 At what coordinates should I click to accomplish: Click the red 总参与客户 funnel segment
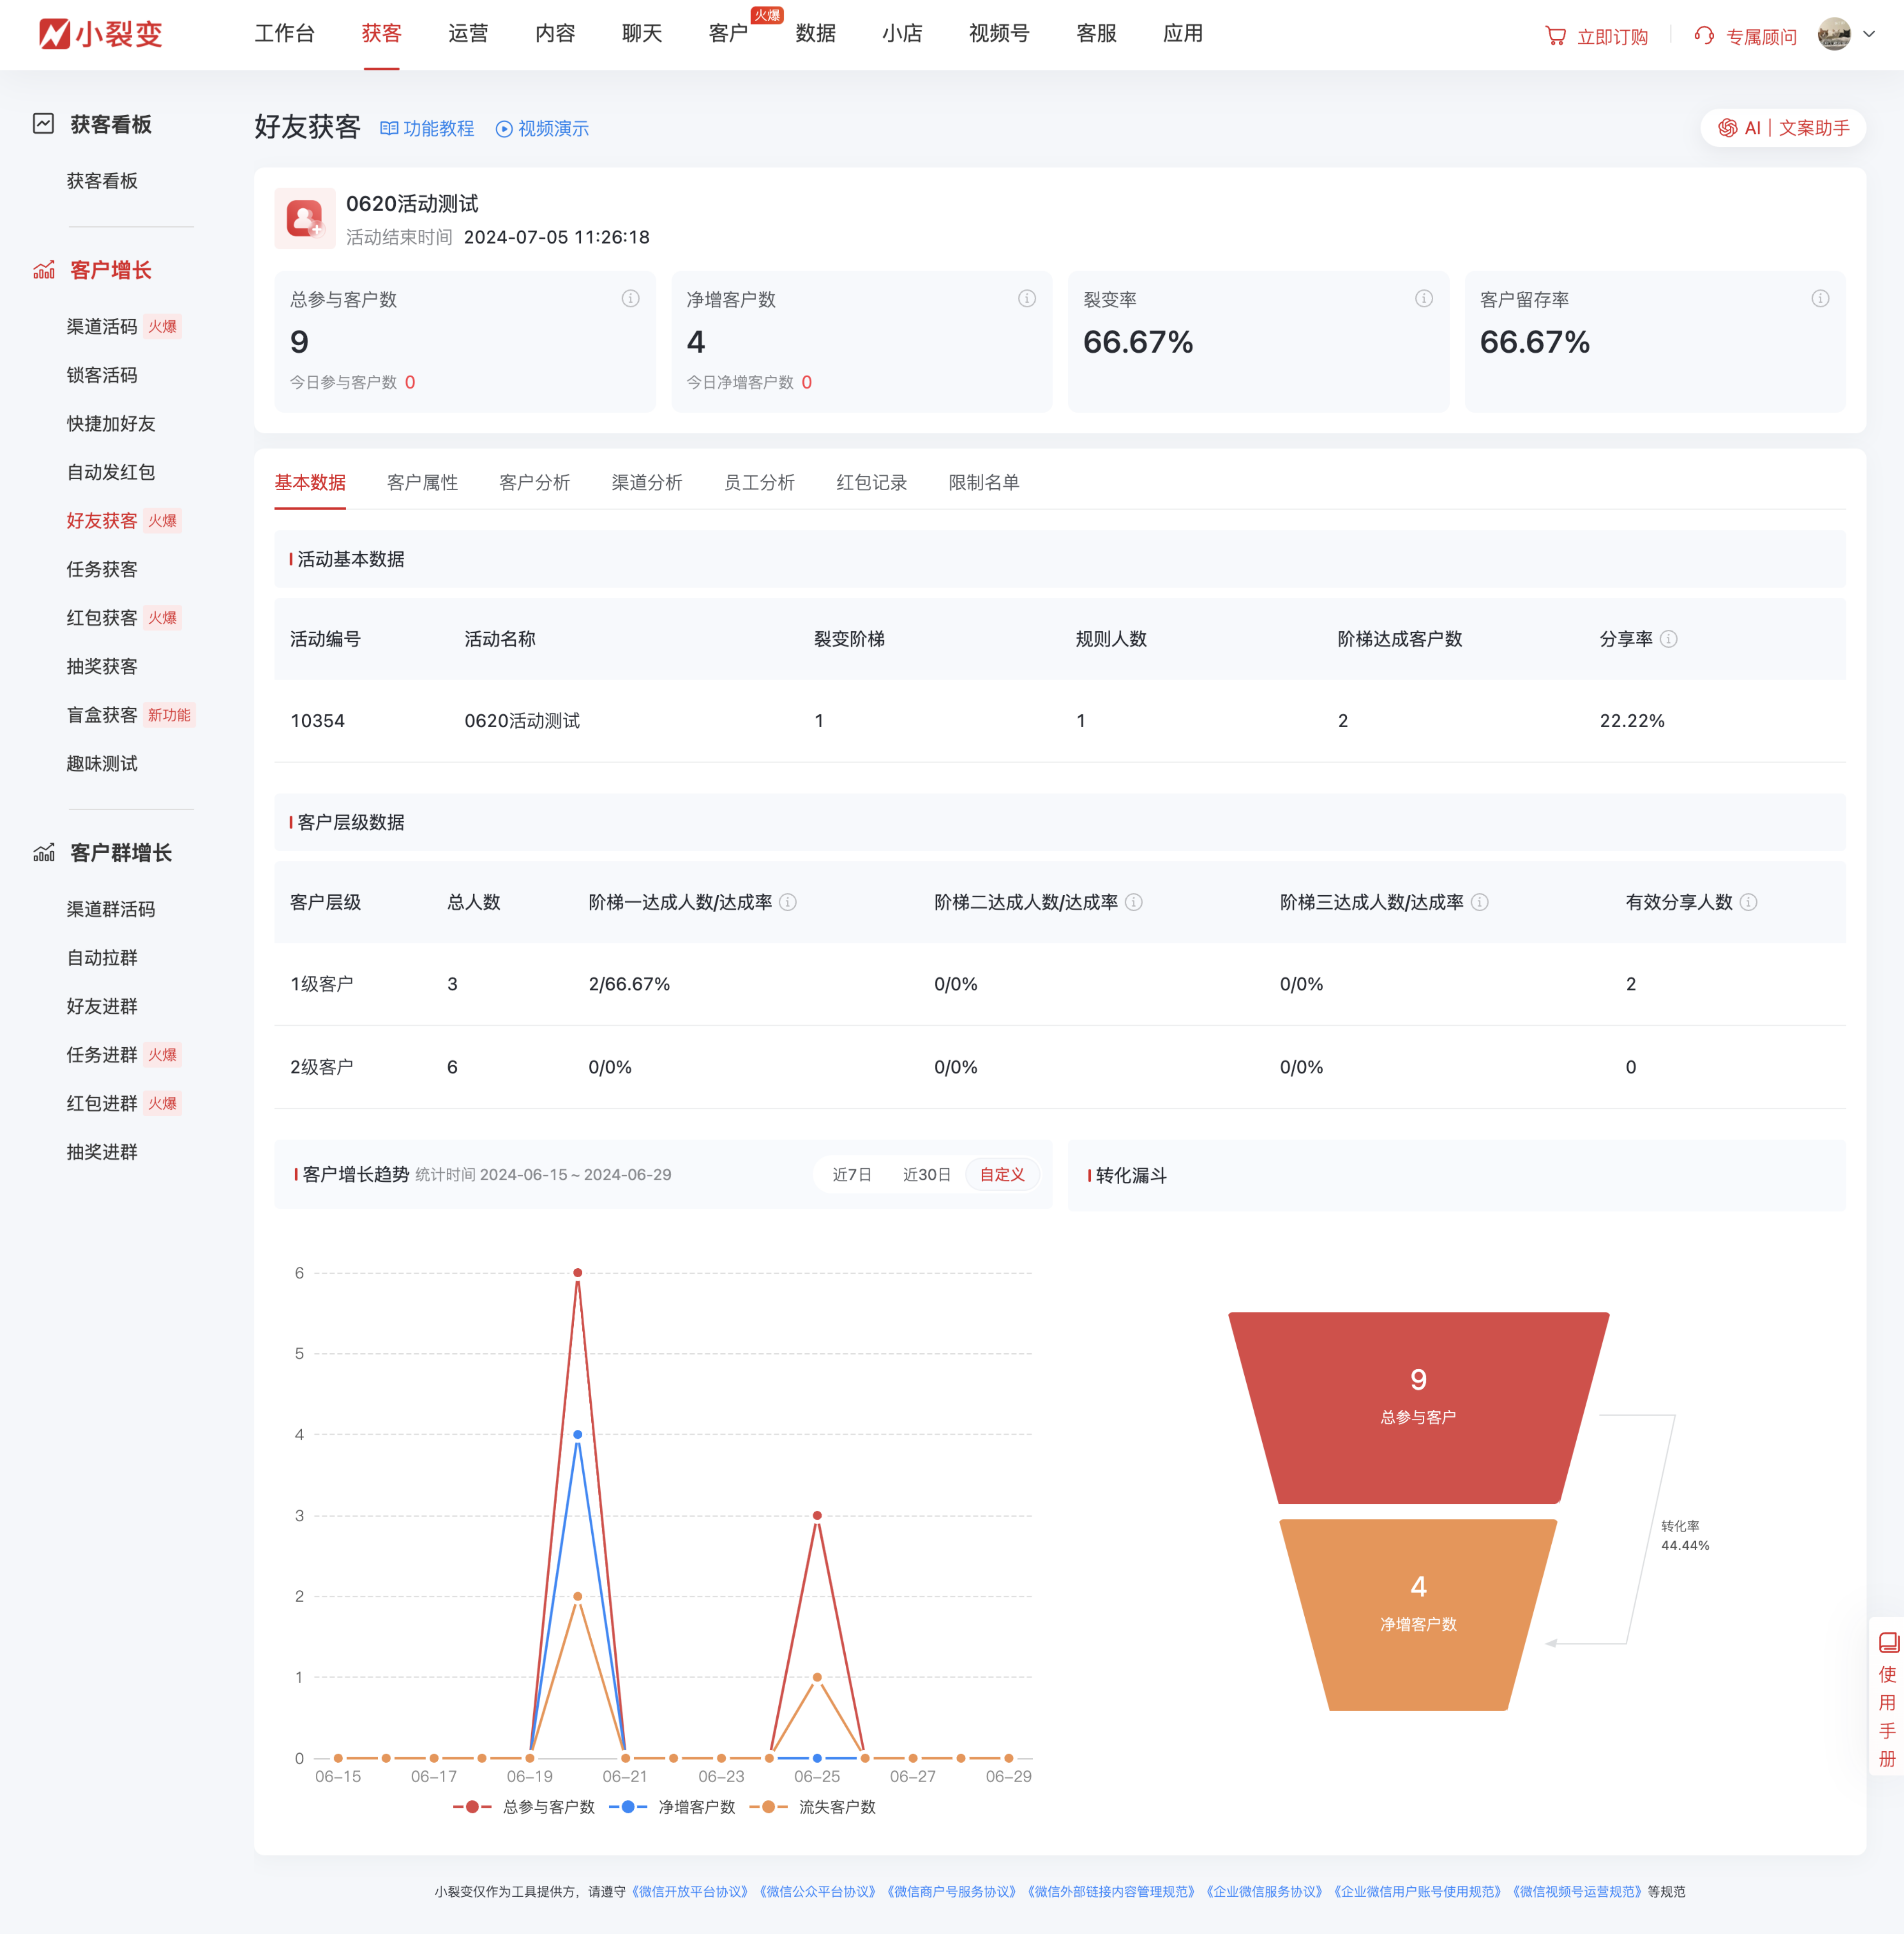(x=1417, y=1406)
